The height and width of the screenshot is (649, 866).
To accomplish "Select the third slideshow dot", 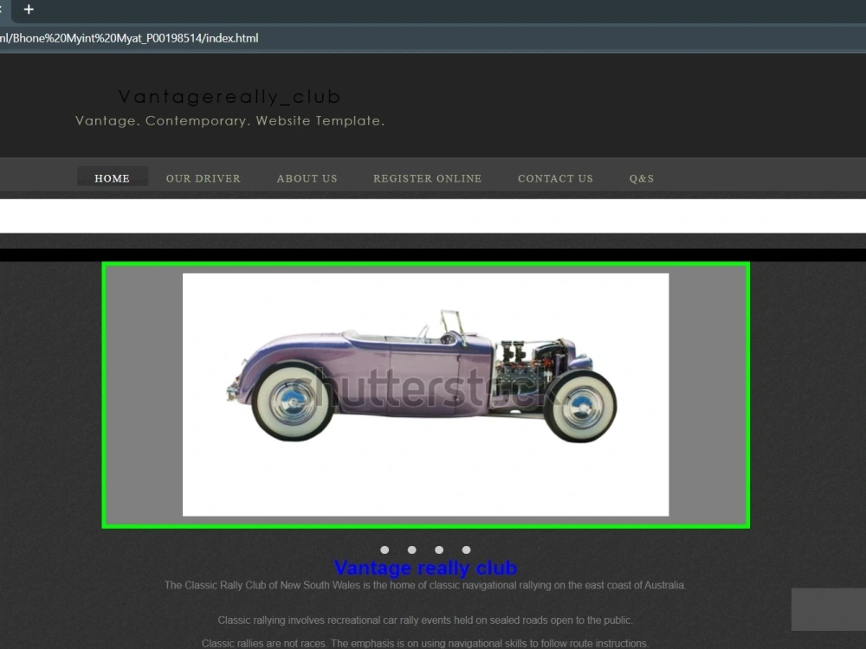I will tap(439, 549).
